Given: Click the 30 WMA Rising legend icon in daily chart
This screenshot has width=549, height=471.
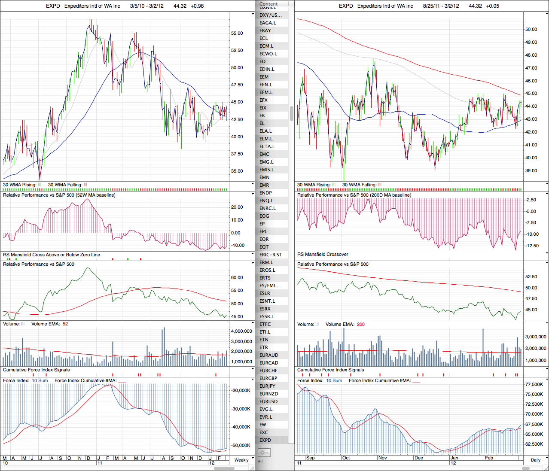Looking at the screenshot, I should [x=334, y=185].
